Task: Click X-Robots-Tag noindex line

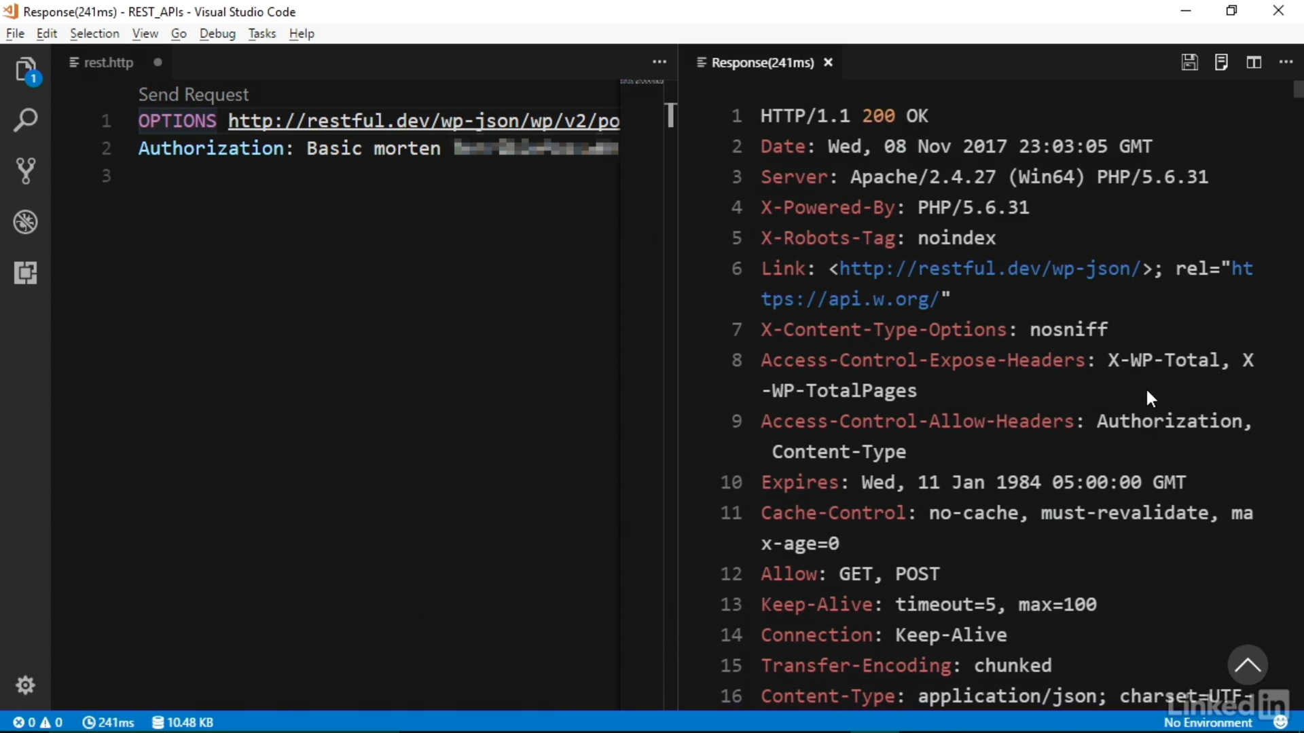Action: click(x=878, y=238)
